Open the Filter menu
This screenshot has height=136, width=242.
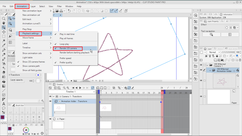point(59,6)
